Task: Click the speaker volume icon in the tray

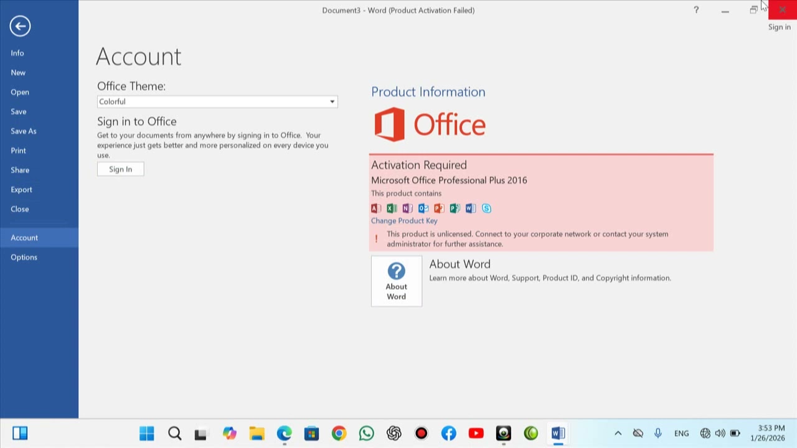Action: 720,433
